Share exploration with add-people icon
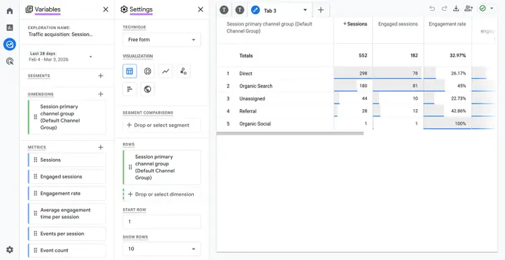Image resolution: width=505 pixels, height=260 pixels. click(468, 9)
